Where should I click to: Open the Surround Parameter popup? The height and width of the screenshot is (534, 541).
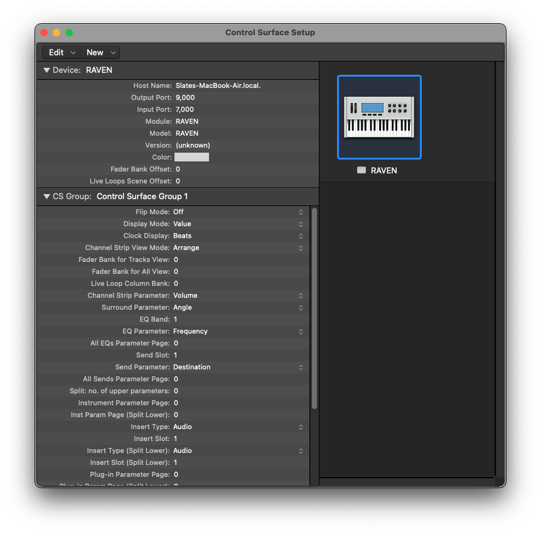301,308
